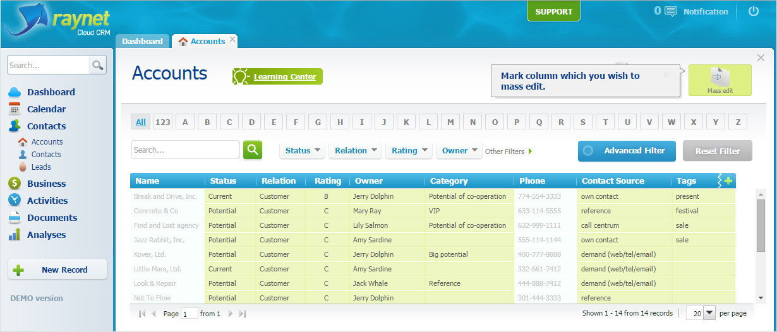This screenshot has height=332, width=777.
Task: Click the Kover, Ltd. account name
Action: point(150,254)
